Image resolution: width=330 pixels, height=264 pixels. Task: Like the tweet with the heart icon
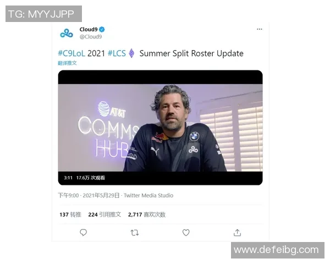tap(186, 233)
